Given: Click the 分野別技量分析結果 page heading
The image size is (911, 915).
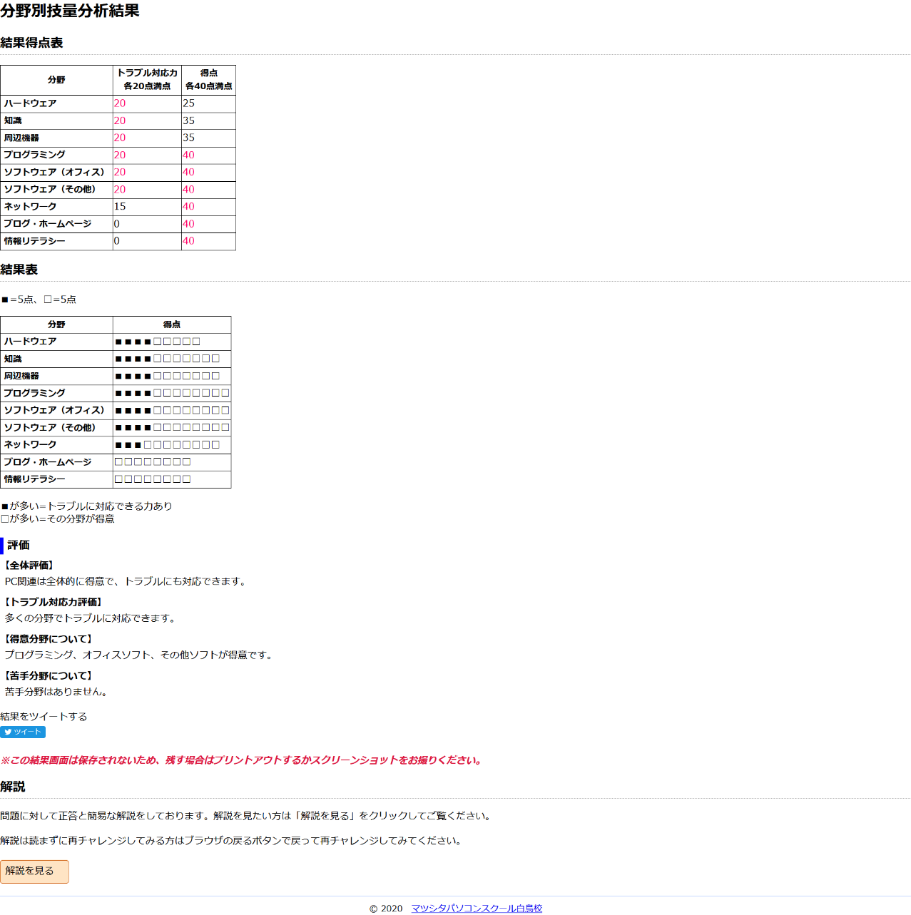Looking at the screenshot, I should click(x=70, y=11).
